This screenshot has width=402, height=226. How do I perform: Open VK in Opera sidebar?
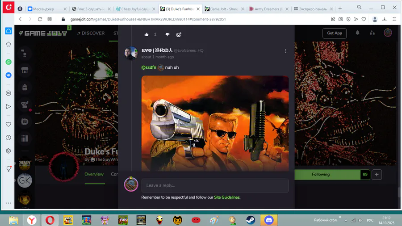8,75
